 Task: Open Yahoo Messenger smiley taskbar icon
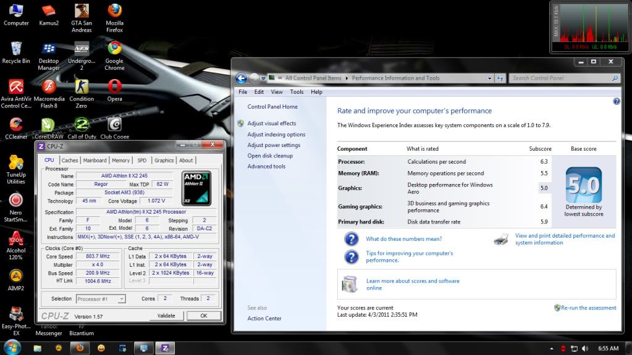(x=101, y=348)
